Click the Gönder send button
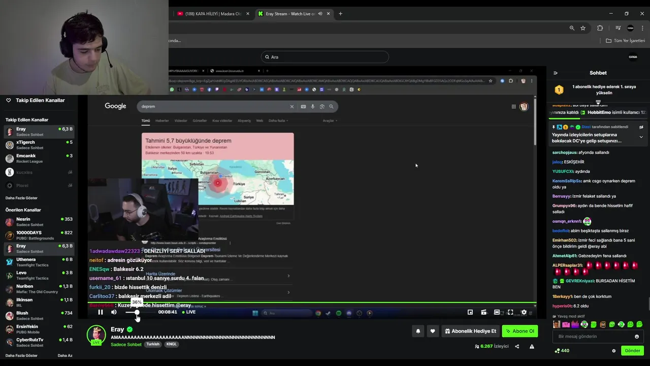650x366 pixels. [x=632, y=351]
